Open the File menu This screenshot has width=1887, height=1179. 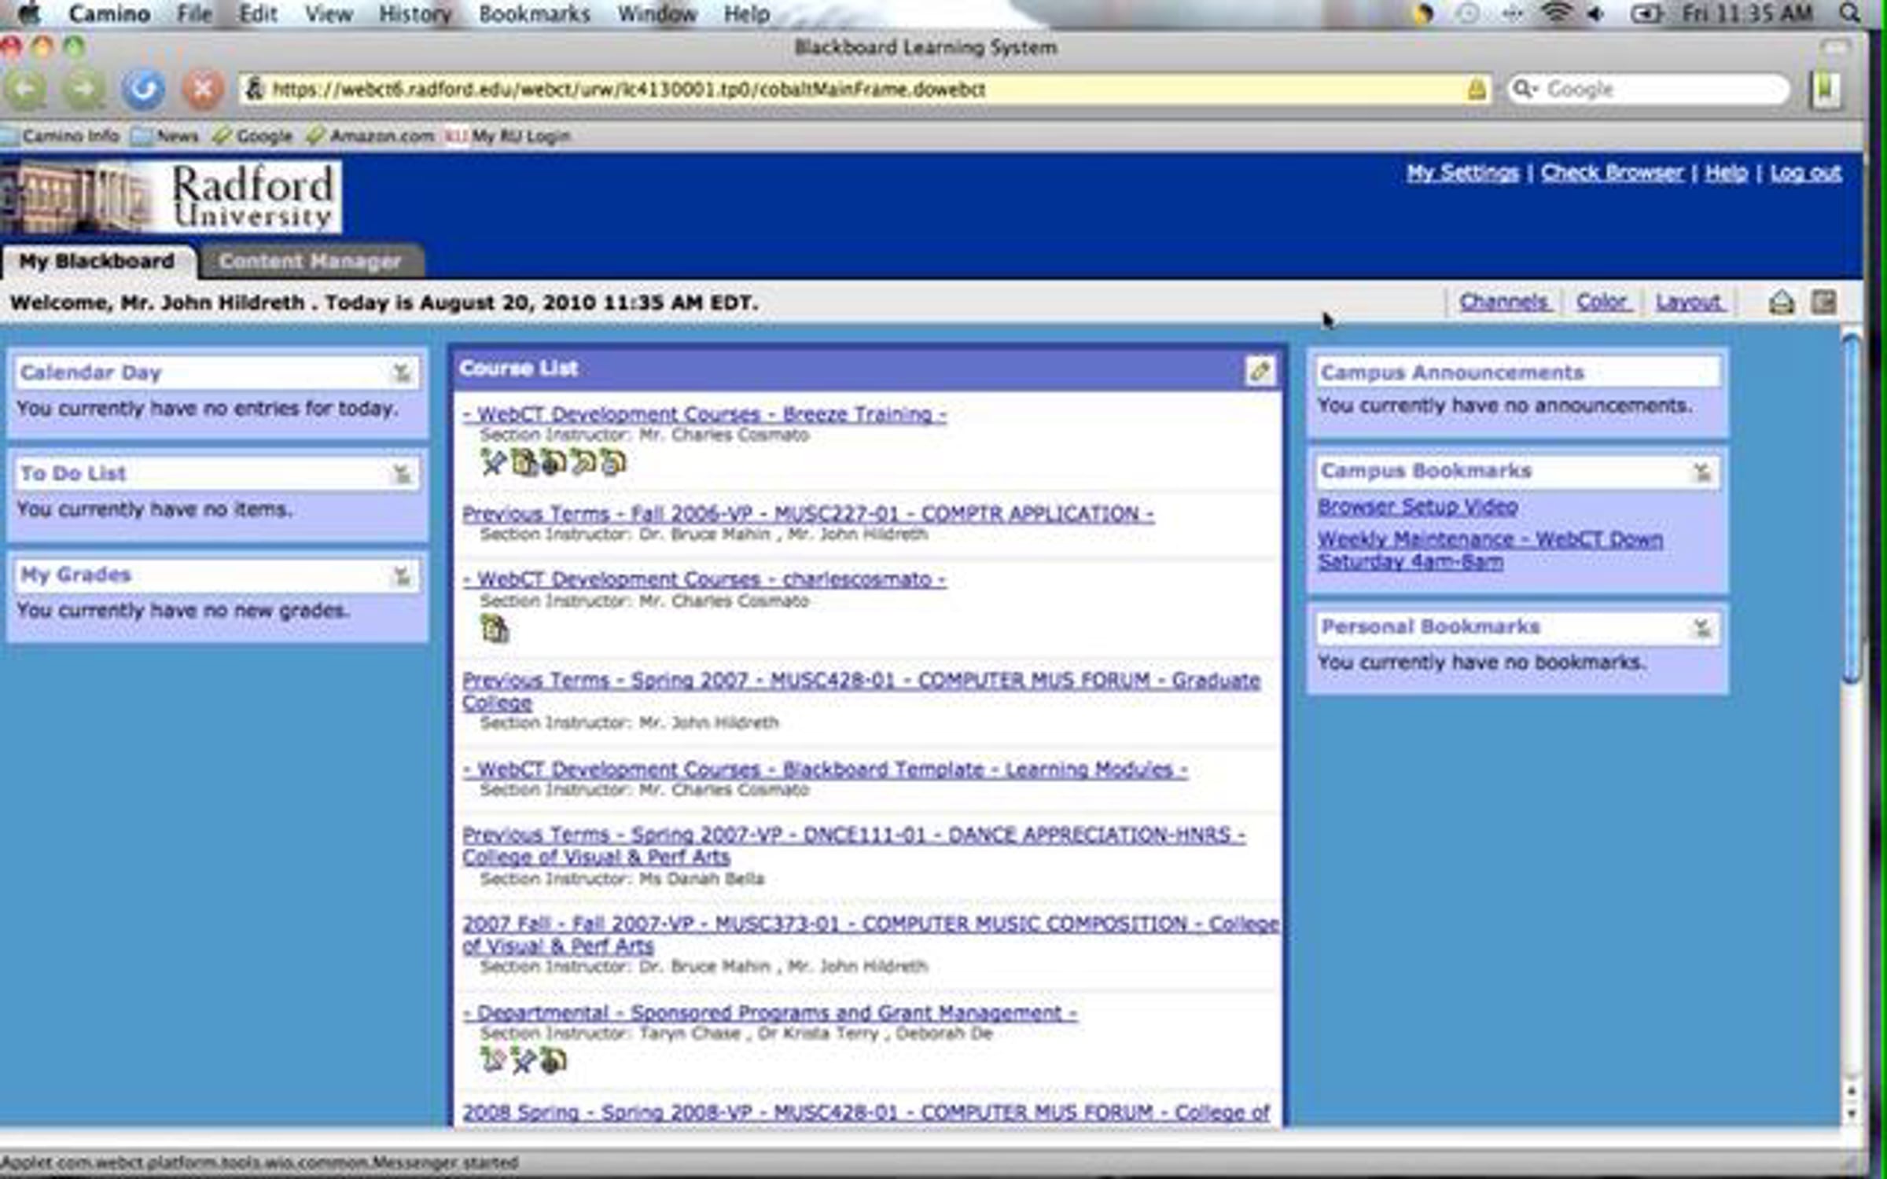(194, 13)
